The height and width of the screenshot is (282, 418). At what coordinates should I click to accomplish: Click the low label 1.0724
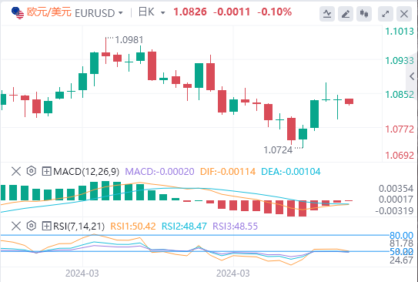coord(278,150)
